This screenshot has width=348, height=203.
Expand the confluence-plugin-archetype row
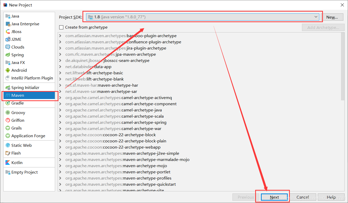click(x=60, y=42)
